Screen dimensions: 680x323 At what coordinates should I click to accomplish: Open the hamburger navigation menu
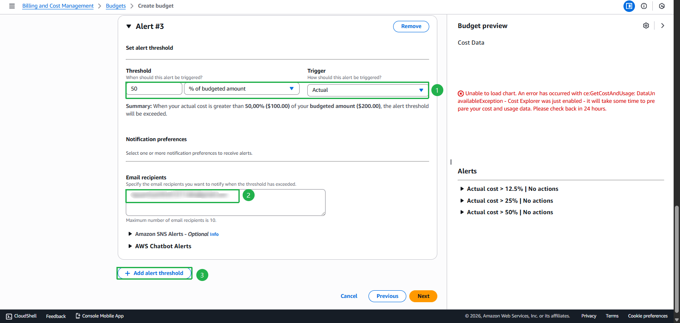[12, 6]
